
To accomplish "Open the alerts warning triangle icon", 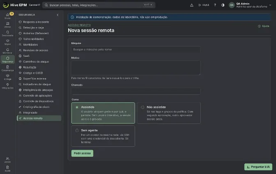I will [x=192, y=5].
